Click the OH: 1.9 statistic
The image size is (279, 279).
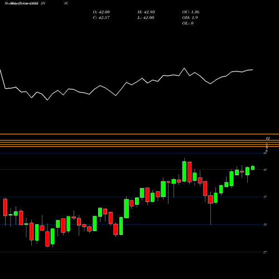[x=190, y=18]
